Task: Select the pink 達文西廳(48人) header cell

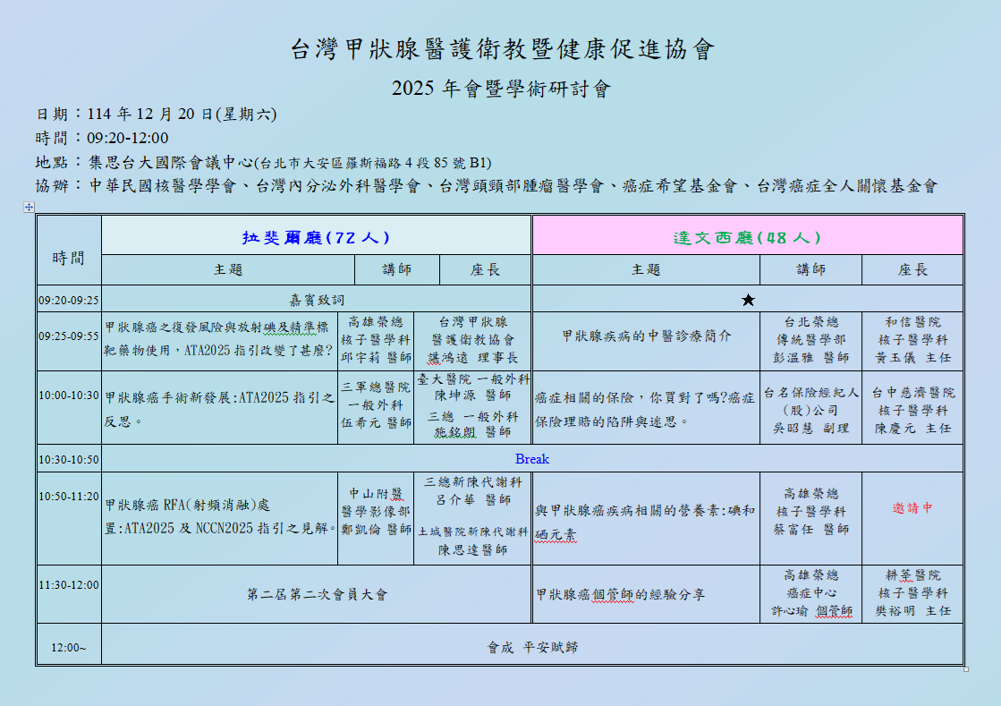Action: click(748, 236)
